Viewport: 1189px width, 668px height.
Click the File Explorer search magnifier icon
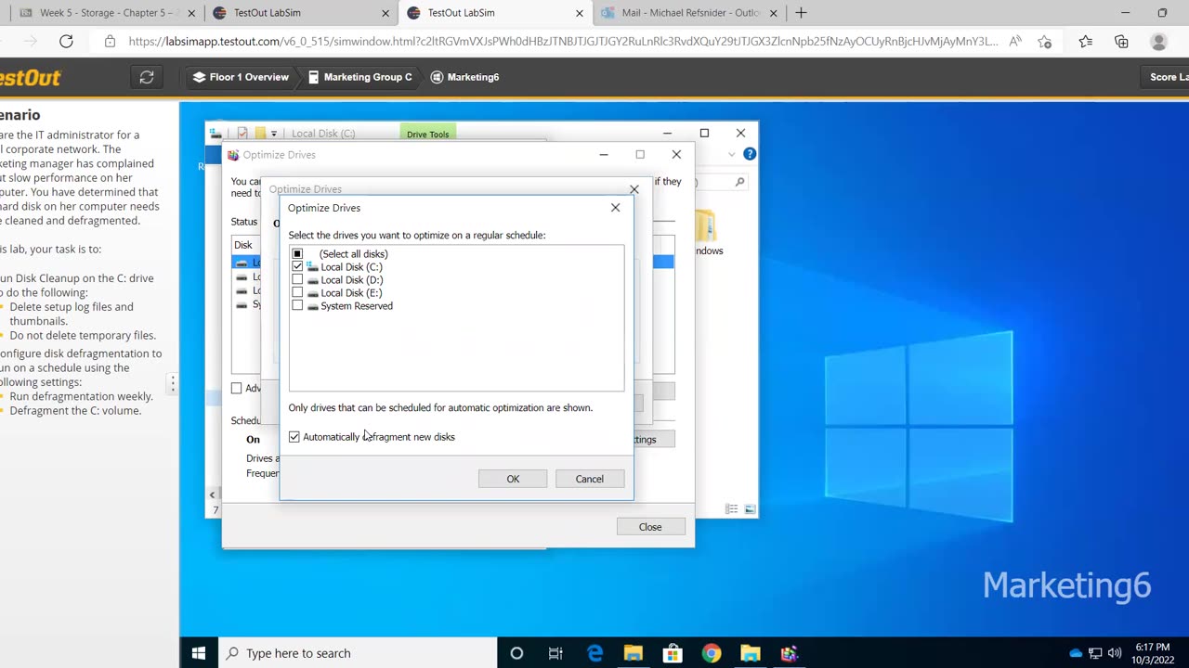[x=739, y=182]
